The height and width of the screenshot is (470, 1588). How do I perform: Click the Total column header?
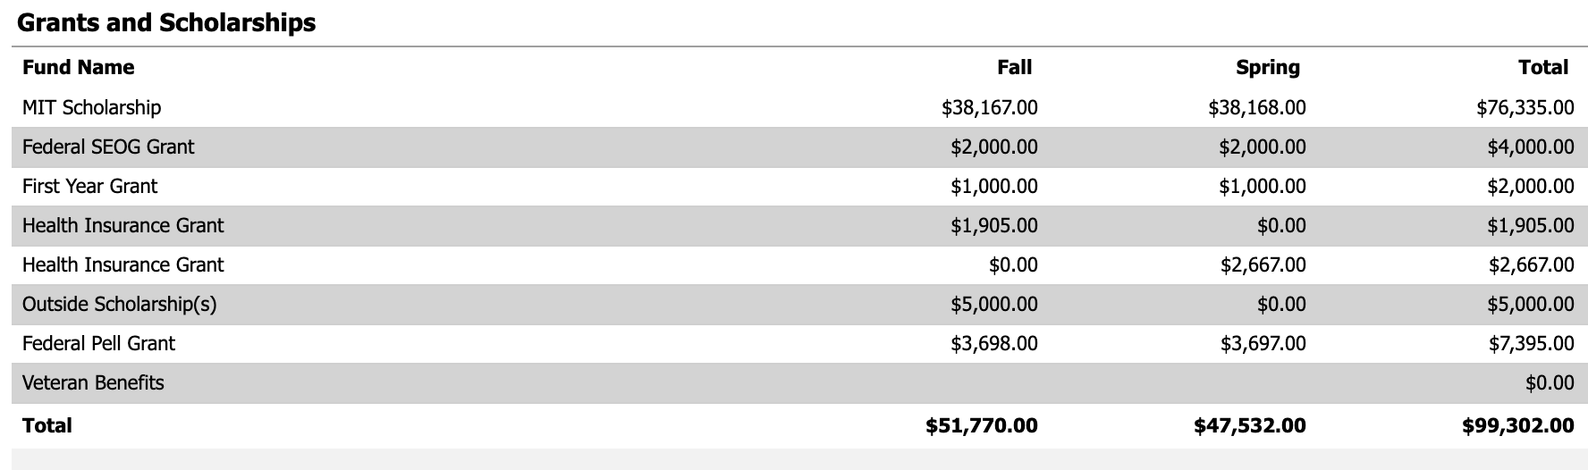click(x=1542, y=67)
